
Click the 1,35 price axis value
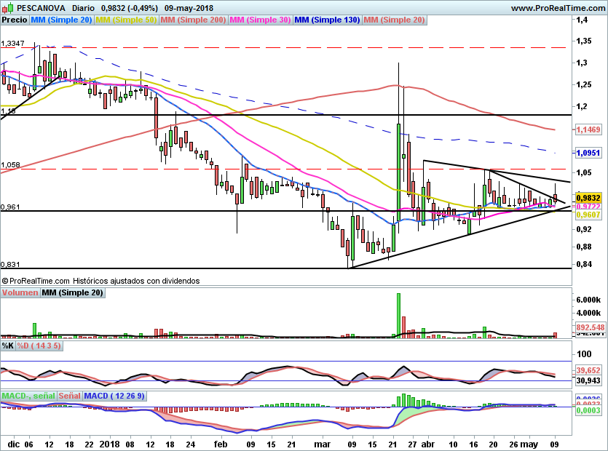click(585, 41)
